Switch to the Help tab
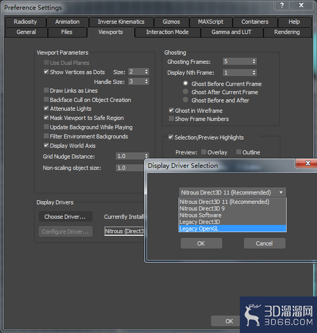This screenshot has width=317, height=333. click(294, 22)
